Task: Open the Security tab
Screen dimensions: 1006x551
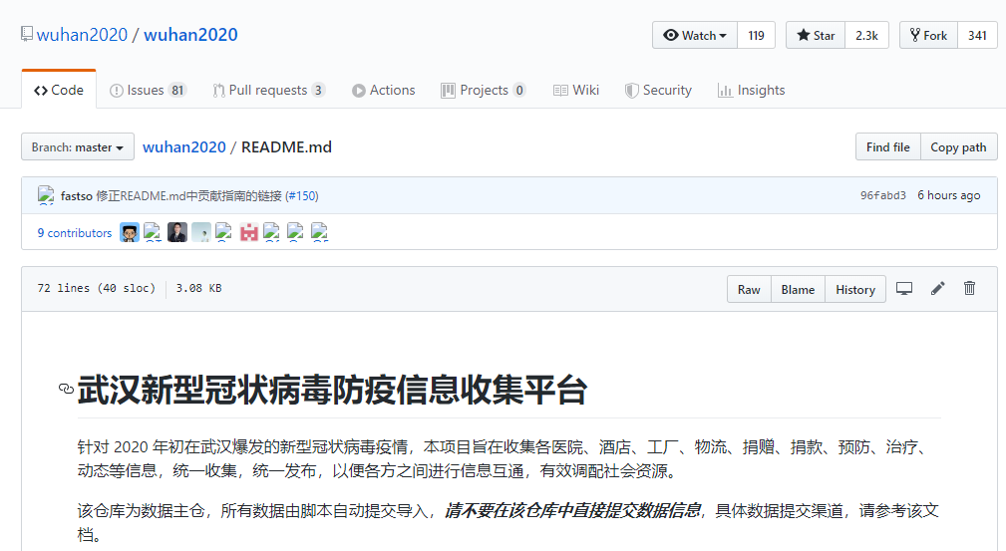Action: 659,90
